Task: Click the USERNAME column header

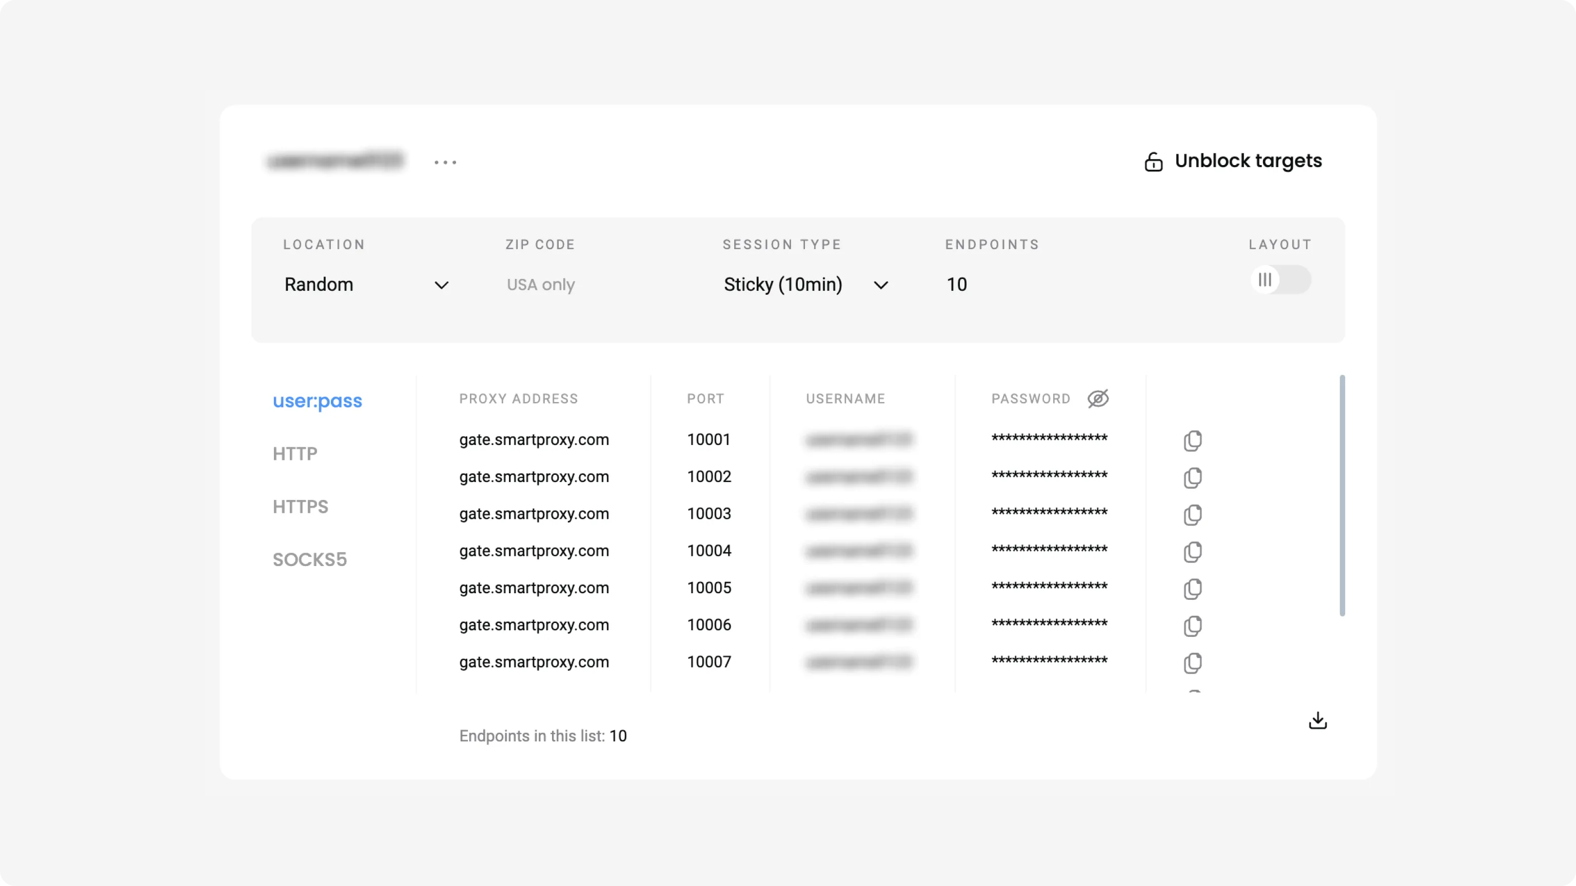Action: point(845,399)
